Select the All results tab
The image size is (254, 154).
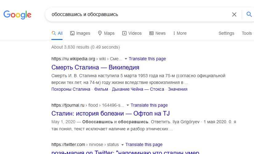coord(57,33)
